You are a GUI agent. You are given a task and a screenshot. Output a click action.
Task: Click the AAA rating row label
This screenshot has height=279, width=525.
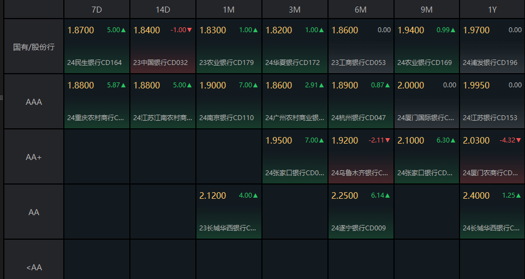point(34,102)
